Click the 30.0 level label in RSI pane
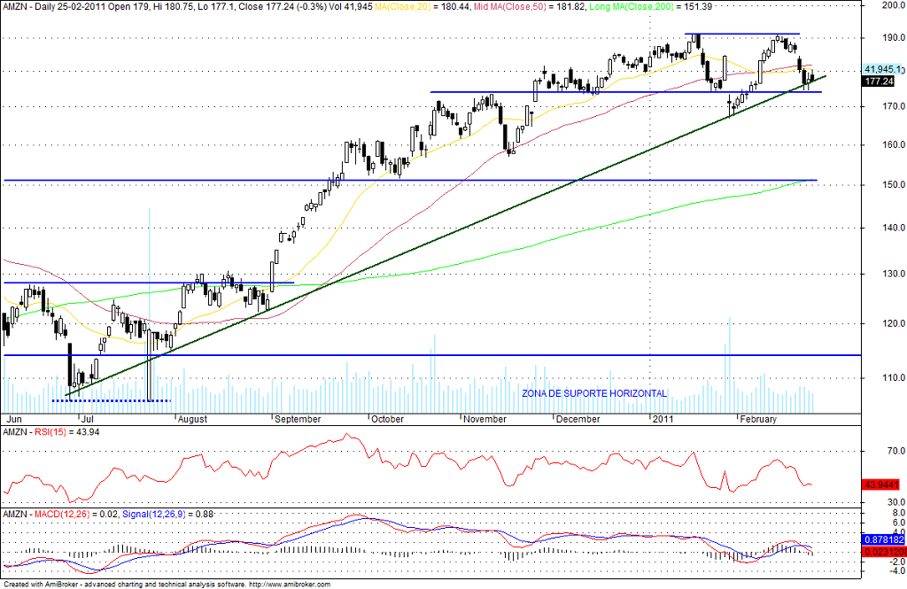Image resolution: width=907 pixels, height=589 pixels. point(896,502)
